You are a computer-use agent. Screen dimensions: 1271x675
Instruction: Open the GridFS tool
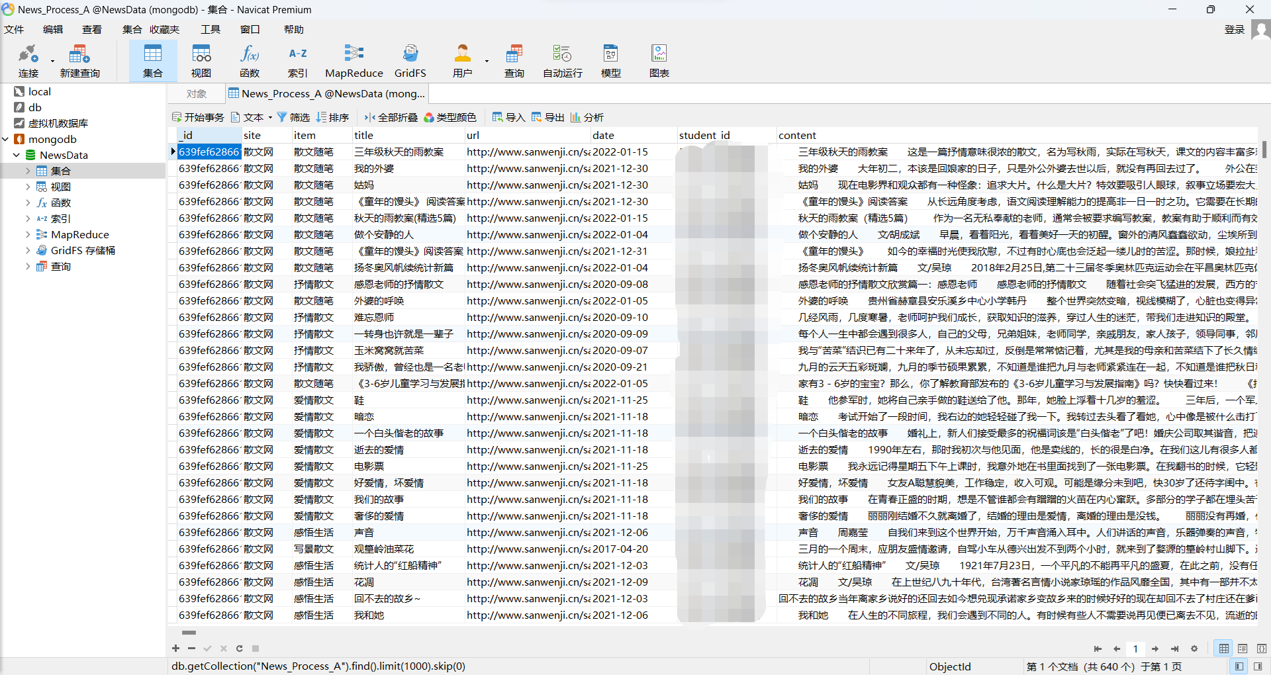(x=410, y=60)
